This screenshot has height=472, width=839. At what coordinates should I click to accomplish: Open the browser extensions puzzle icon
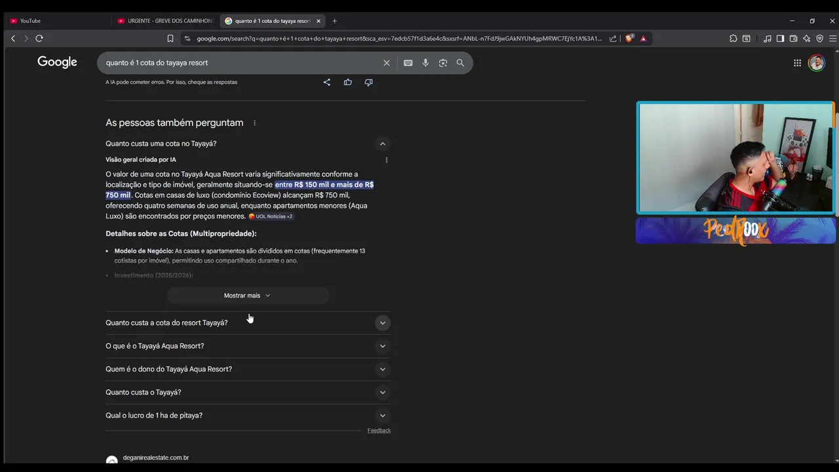pos(733,39)
